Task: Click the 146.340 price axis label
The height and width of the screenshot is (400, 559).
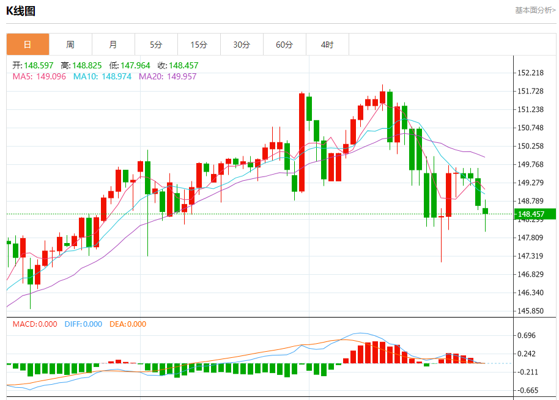Action: pyautogui.click(x=530, y=293)
